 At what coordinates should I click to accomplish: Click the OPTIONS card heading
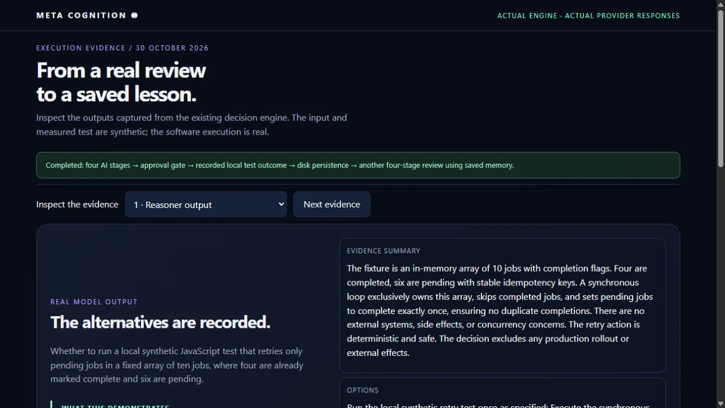coord(363,390)
